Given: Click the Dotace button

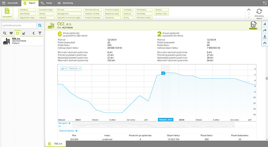Looking at the screenshot, I should (161, 10).
